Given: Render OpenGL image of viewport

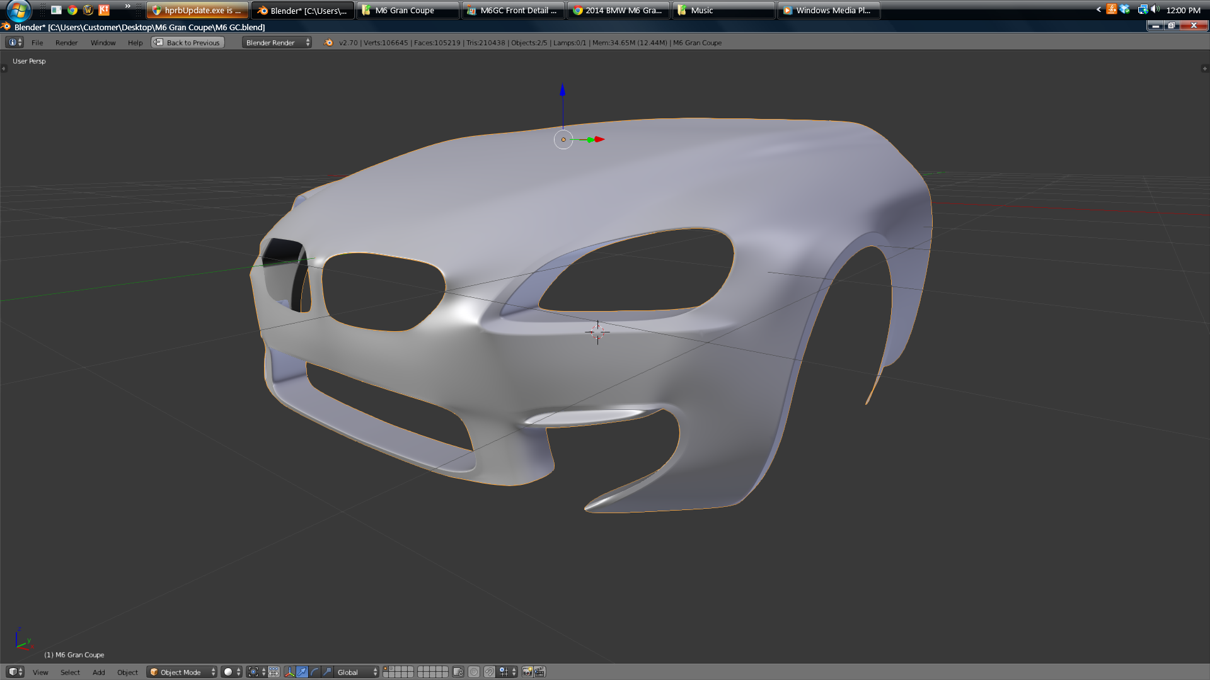Looking at the screenshot, I should point(527,672).
